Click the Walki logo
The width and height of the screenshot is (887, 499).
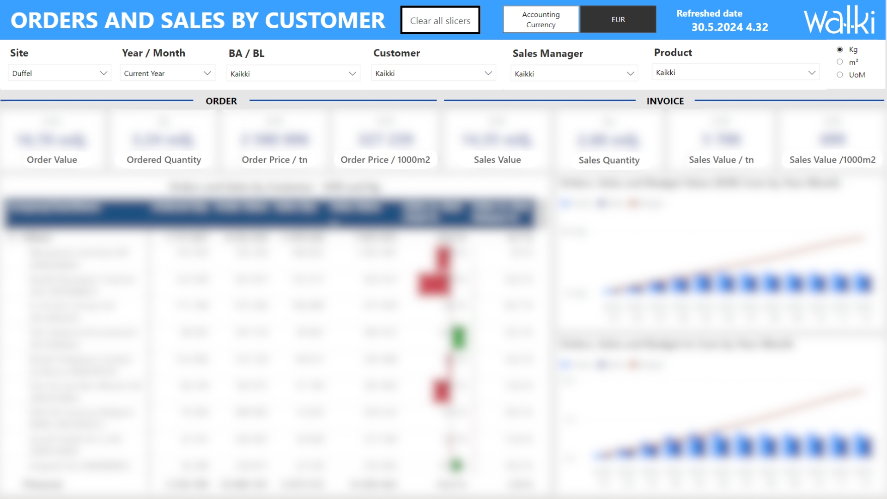tap(839, 20)
